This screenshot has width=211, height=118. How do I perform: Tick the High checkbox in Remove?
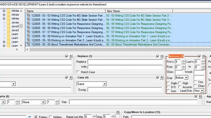point(180,83)
